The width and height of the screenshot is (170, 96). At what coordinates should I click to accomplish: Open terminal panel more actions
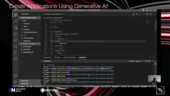[x=152, y=61]
